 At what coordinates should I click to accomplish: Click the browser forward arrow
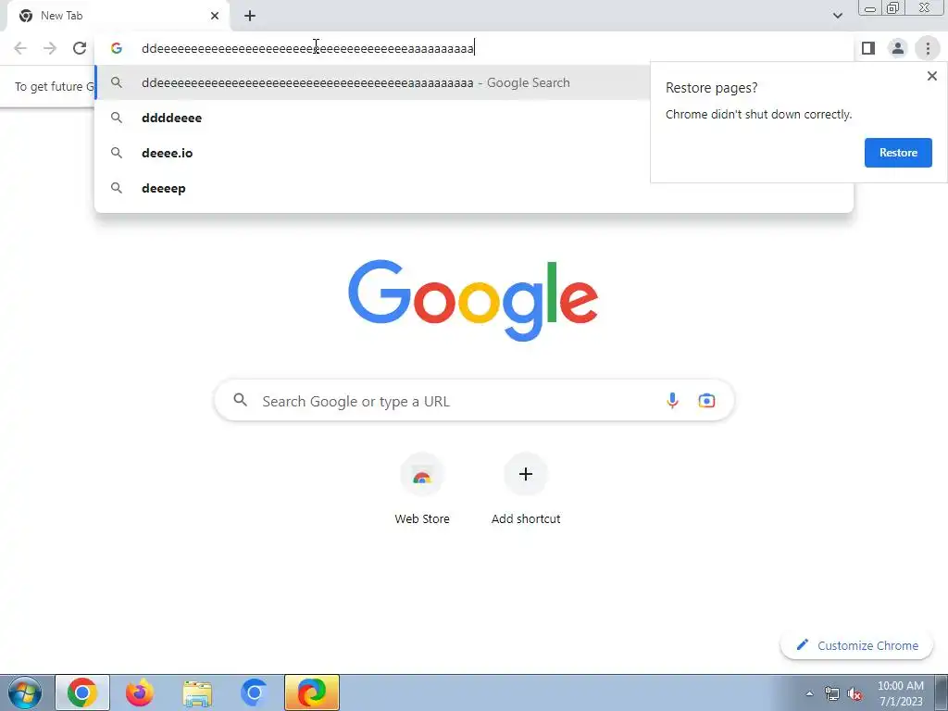50,48
